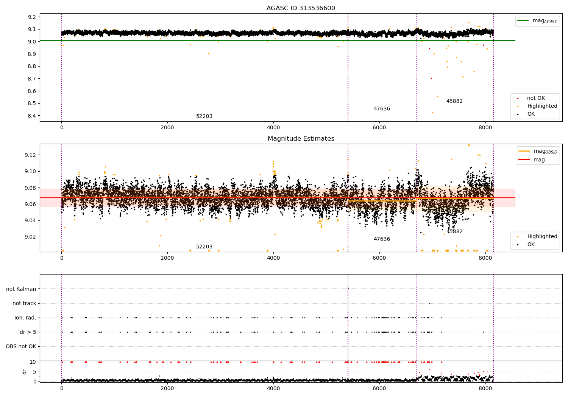Image resolution: width=568 pixels, height=397 pixels.
Task: Click the rotated 'dr' y-axis label
Action: pos(25,372)
